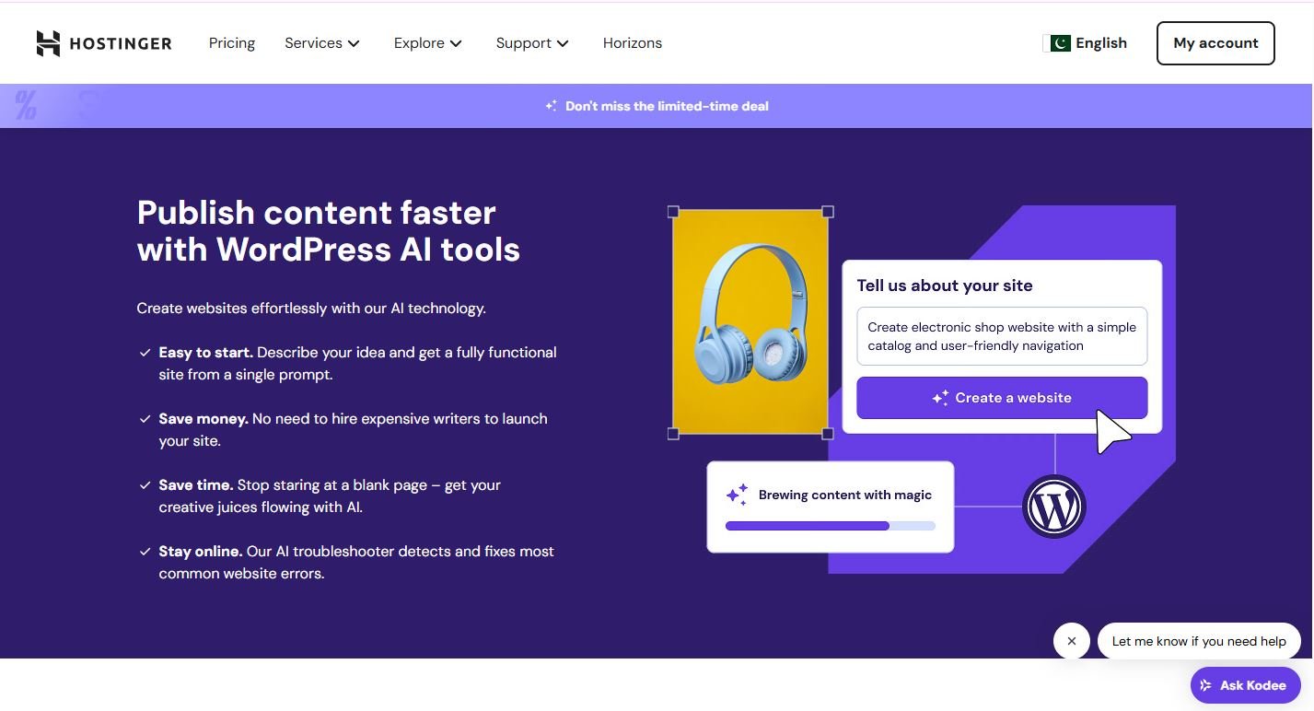Click the checkmark beside Save money
The height and width of the screenshot is (711, 1314).
point(145,419)
